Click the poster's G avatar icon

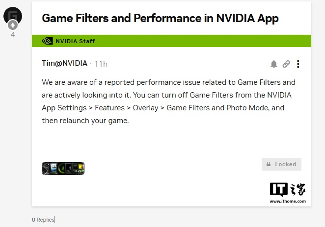tap(12, 15)
